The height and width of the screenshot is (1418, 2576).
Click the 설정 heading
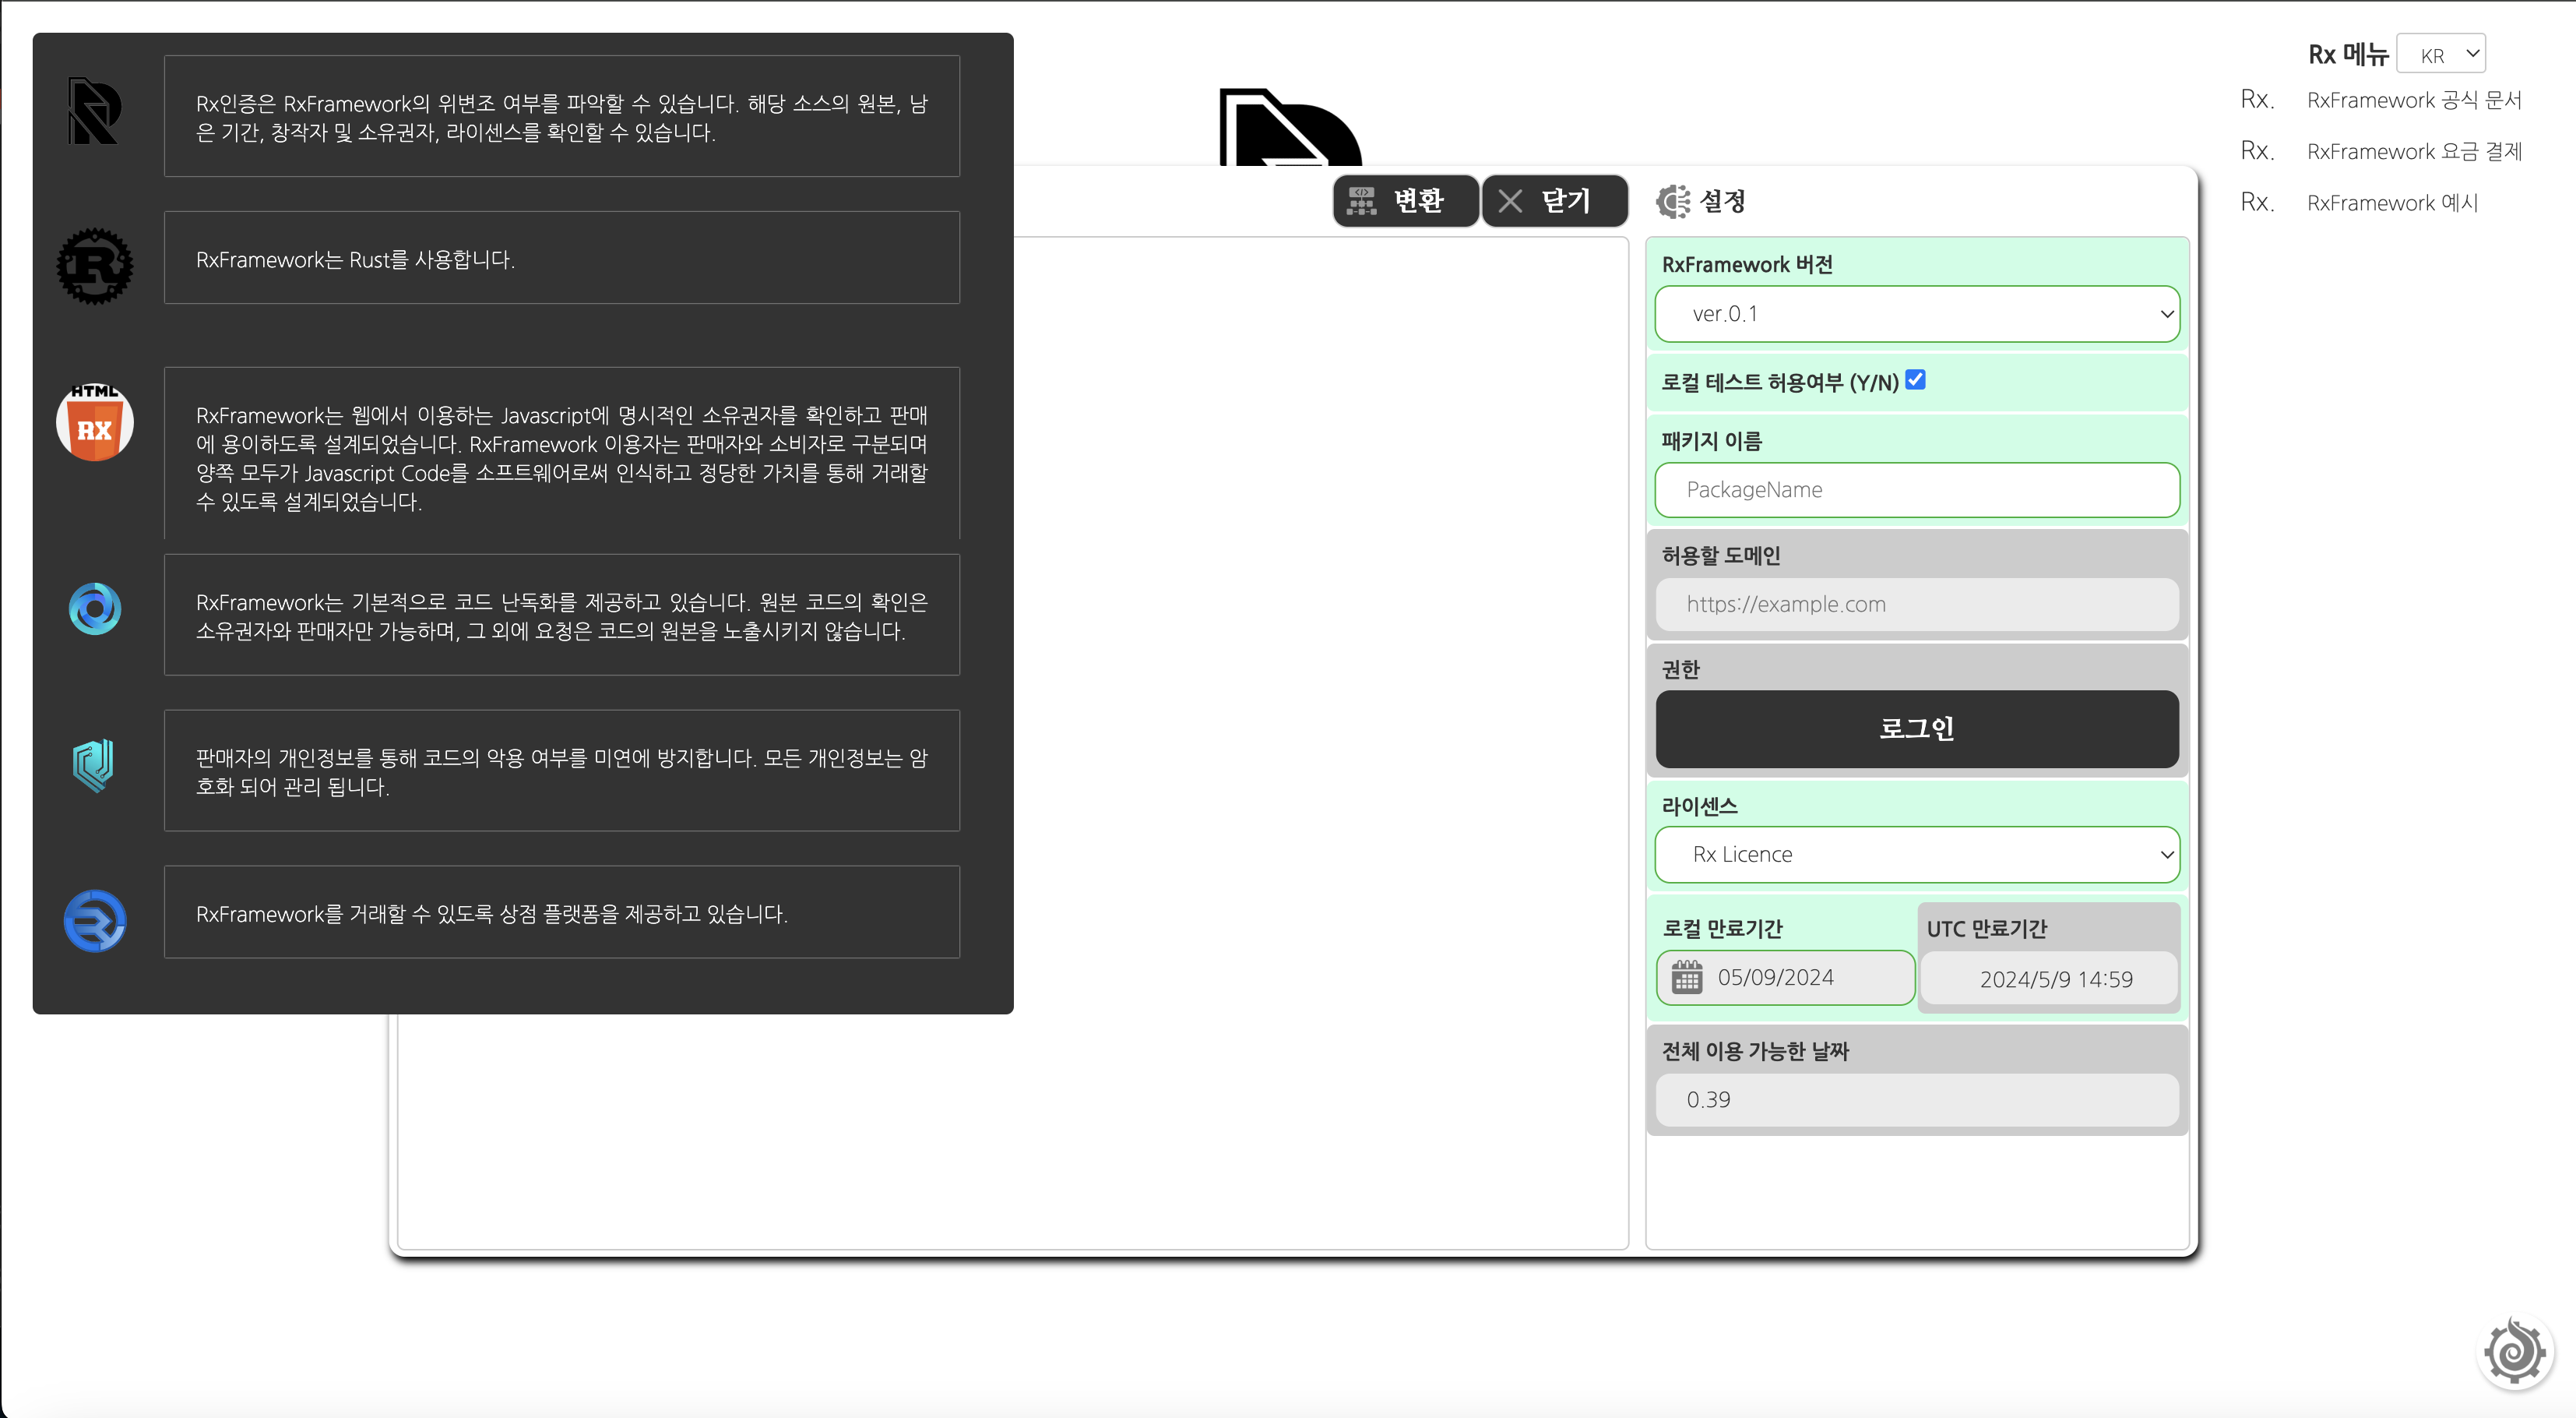[x=1722, y=201]
